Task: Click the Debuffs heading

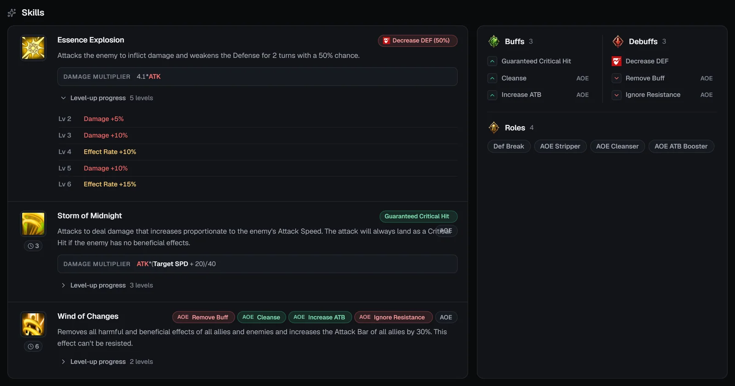Action: pos(643,42)
